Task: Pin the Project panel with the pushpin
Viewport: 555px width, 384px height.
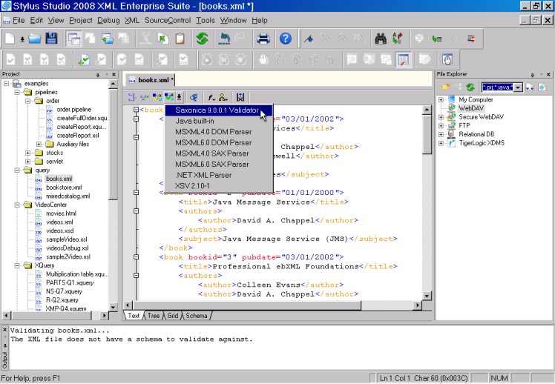Action: [x=98, y=75]
